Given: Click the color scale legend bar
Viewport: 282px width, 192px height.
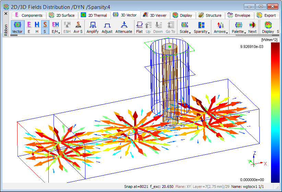Looking at the screenshot, I should coord(275,112).
